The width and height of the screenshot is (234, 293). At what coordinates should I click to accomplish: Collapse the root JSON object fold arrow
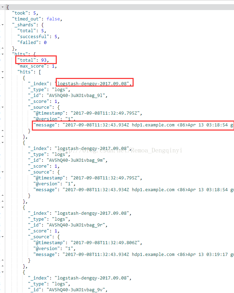coord(3,7)
